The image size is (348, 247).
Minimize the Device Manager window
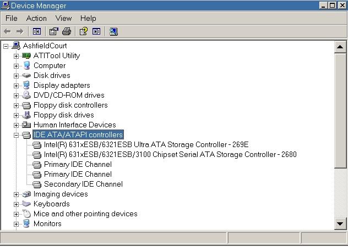323,5
